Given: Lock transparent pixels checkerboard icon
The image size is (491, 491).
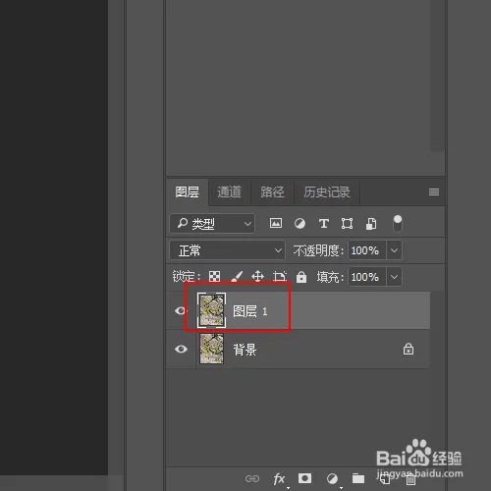Looking at the screenshot, I should click(x=214, y=277).
